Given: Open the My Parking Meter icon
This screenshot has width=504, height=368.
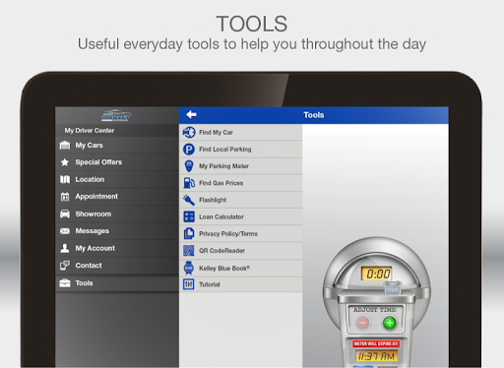Looking at the screenshot, I should [189, 166].
